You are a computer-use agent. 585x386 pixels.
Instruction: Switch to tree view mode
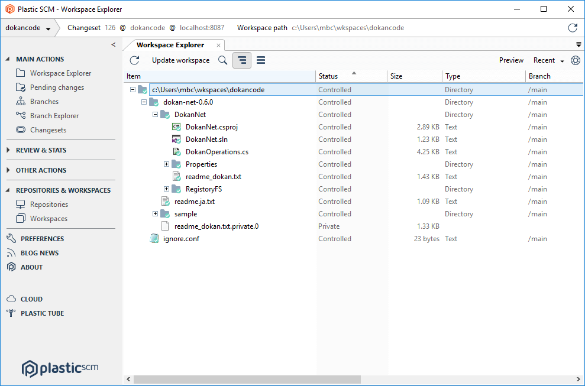pos(242,60)
